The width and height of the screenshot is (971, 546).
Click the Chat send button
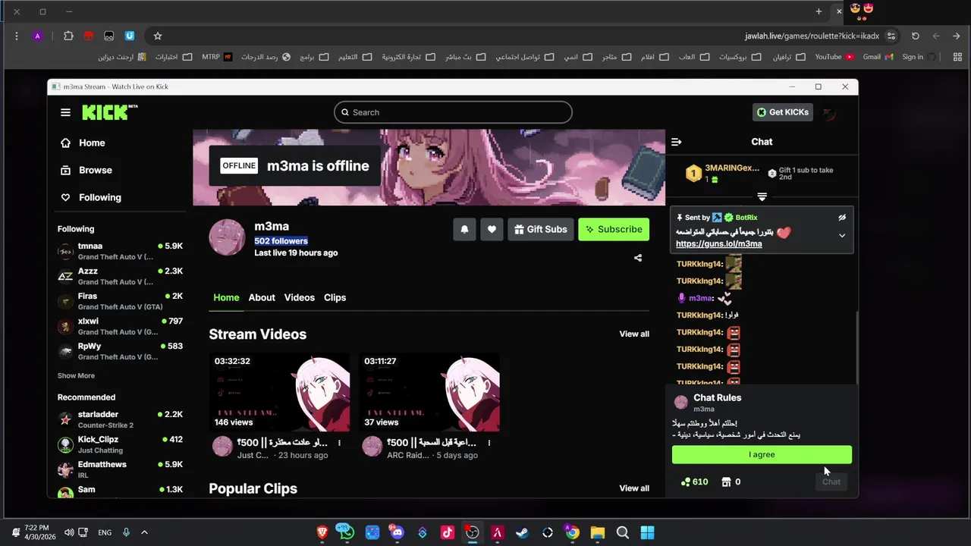pyautogui.click(x=831, y=482)
